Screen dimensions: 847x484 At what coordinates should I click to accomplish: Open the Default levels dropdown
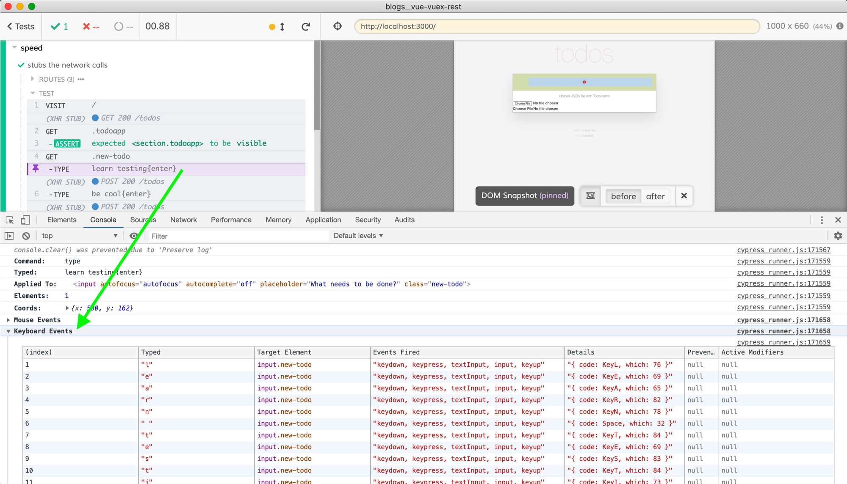click(358, 236)
